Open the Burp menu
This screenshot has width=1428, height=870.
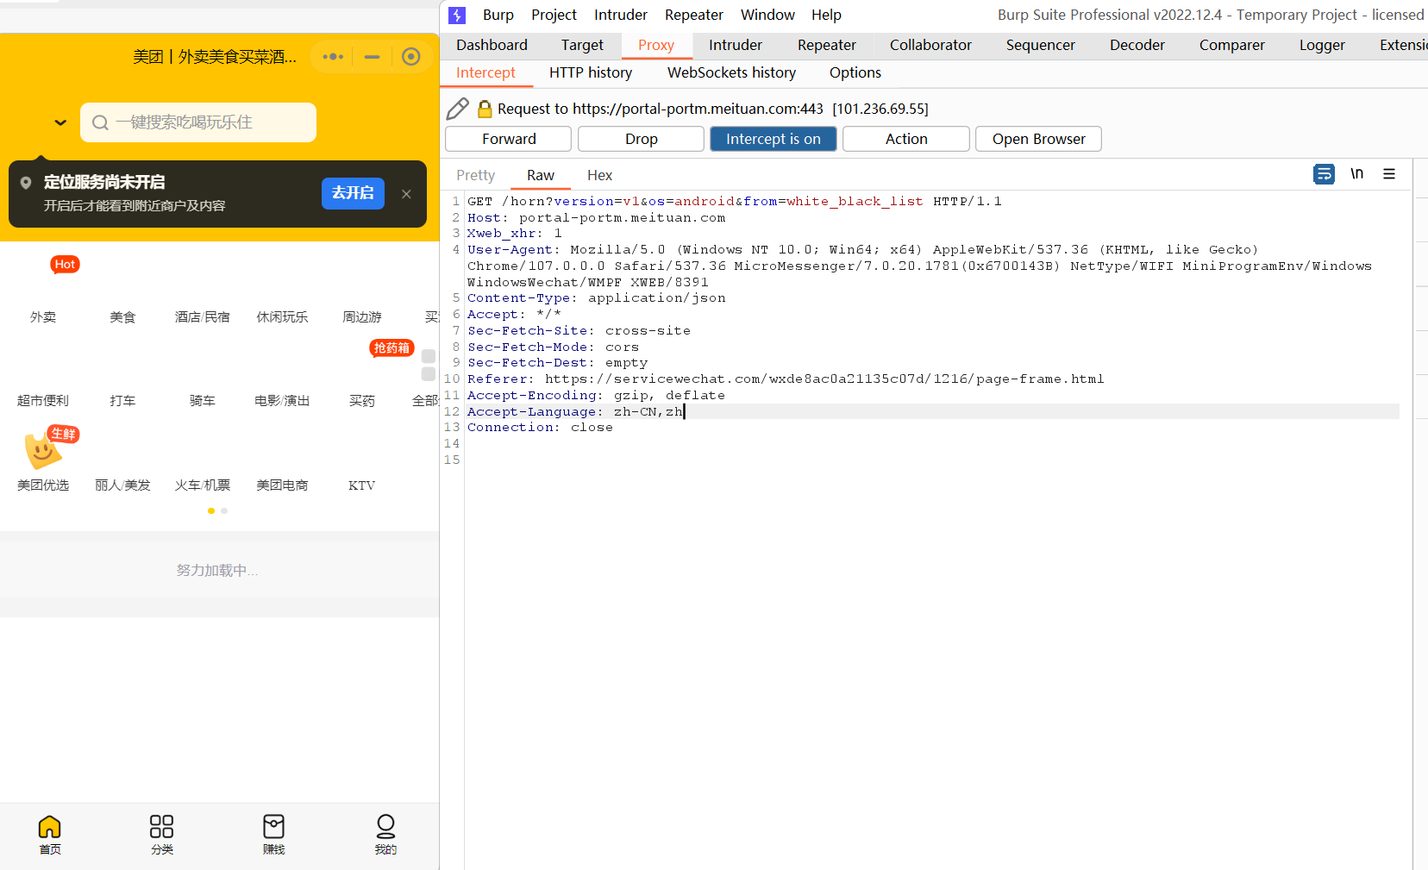[498, 15]
